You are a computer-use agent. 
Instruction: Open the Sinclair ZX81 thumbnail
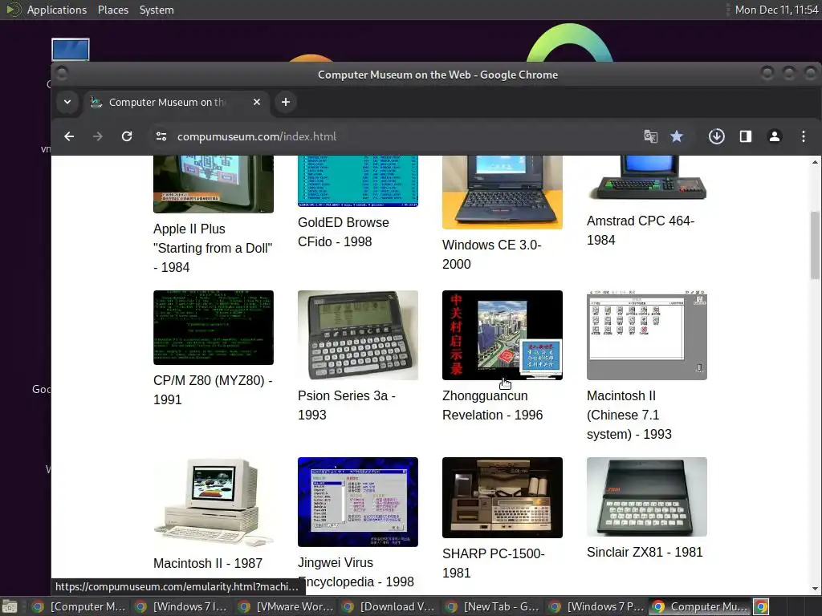tap(647, 496)
